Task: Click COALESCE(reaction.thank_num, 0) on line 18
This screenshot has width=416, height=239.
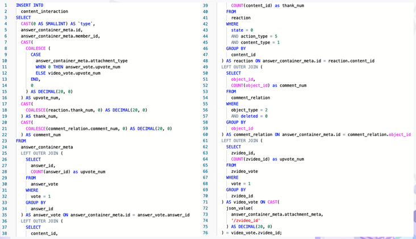Action: tap(64, 110)
